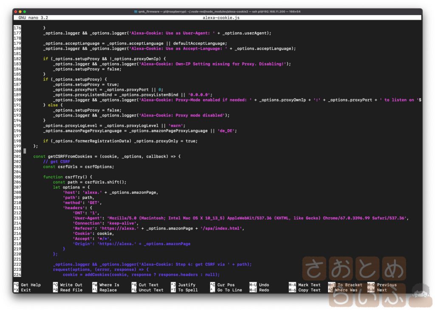This screenshot has width=435, height=310.
Task: Click 'Alexa-Cookie: Proxy mode disabled' string
Action: click(x=182, y=115)
